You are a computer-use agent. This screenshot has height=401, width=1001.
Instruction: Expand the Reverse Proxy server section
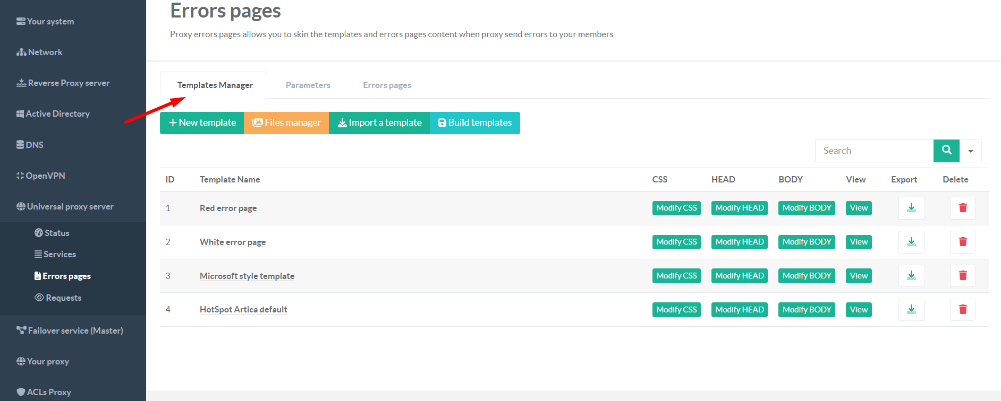[69, 83]
